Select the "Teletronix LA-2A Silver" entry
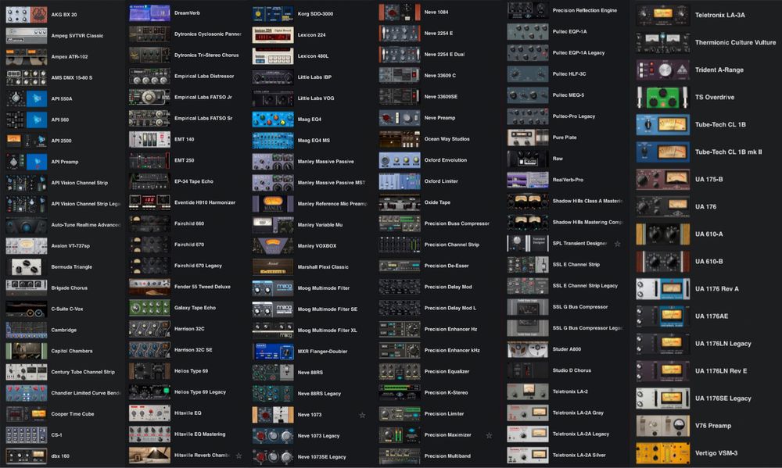Screen dimensions: 782x468 click(x=579, y=455)
